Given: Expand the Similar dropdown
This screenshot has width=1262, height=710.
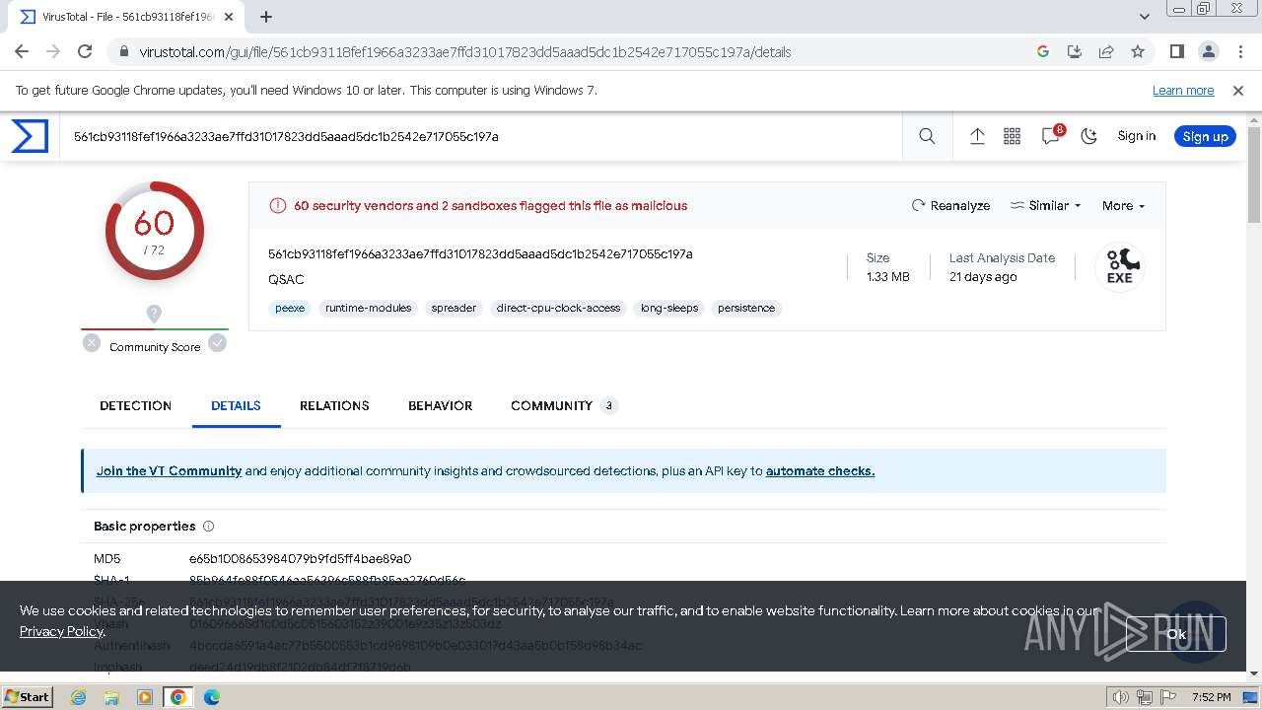Looking at the screenshot, I should pos(1045,205).
